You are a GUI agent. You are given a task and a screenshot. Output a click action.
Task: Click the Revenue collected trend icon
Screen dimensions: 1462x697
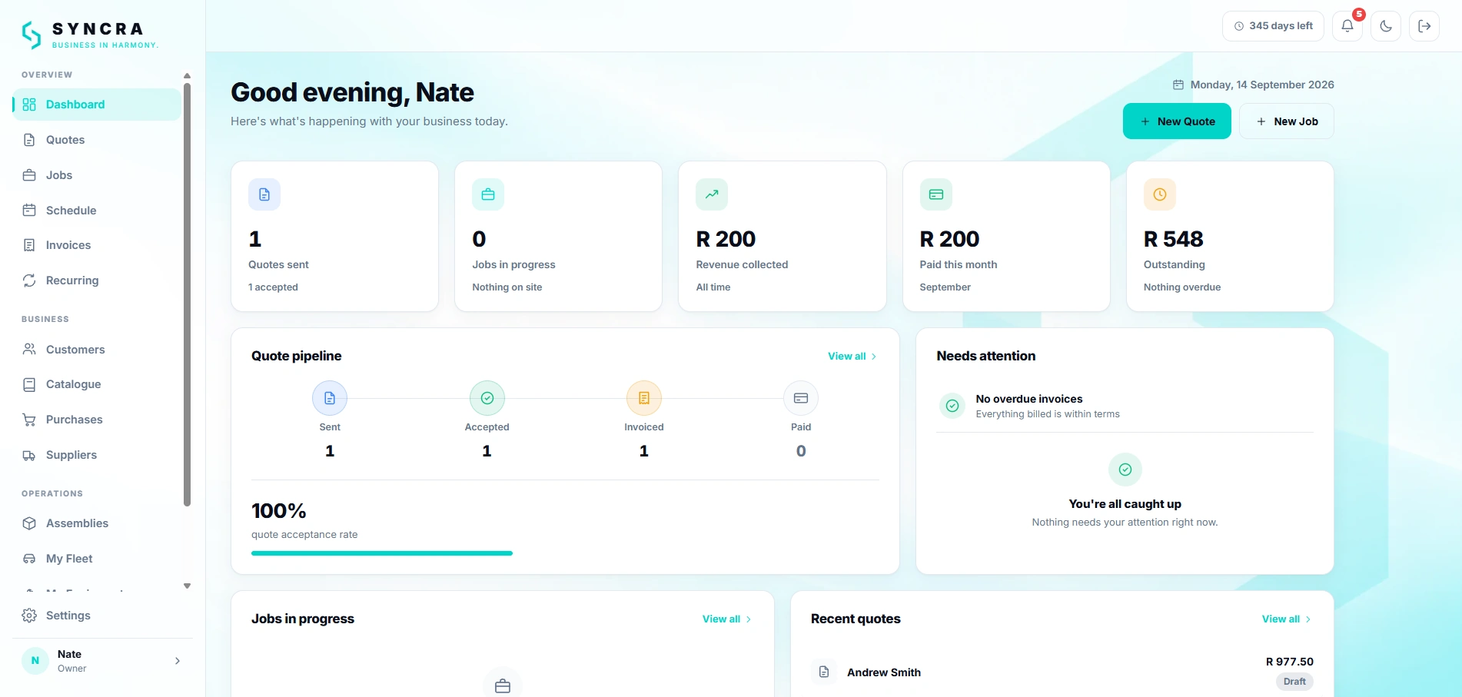pyautogui.click(x=712, y=194)
